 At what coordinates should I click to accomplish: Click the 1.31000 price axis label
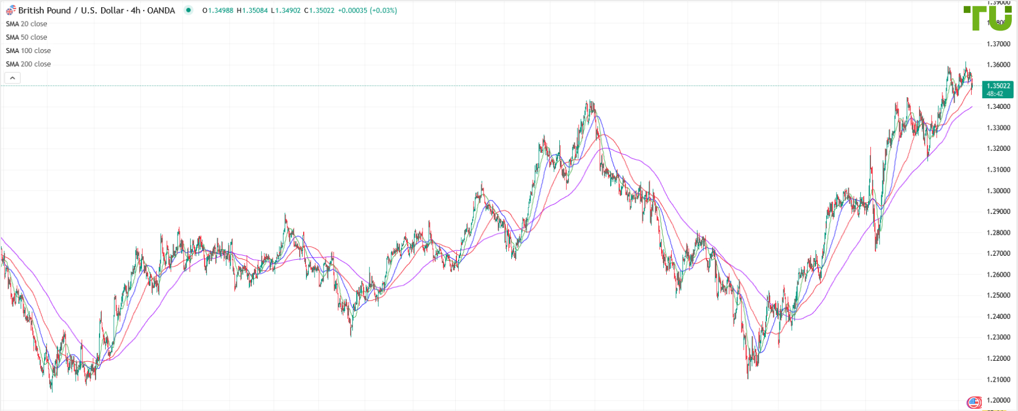coord(998,169)
